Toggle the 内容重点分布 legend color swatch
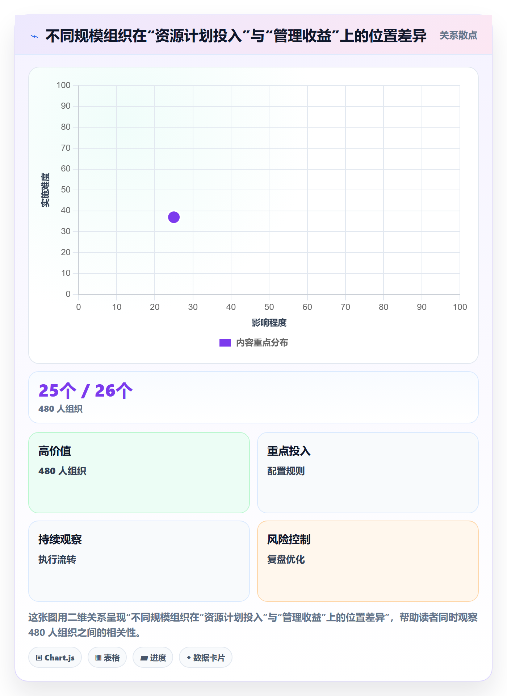Screen dimensions: 507x696 tap(225, 343)
